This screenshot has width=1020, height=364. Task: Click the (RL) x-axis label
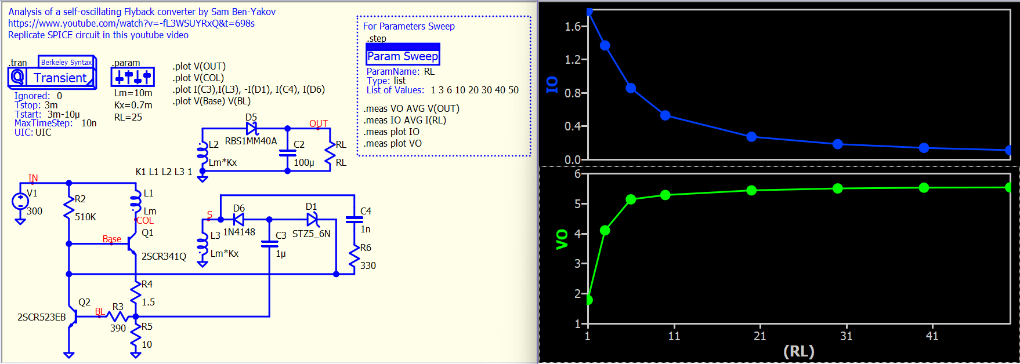pyautogui.click(x=798, y=351)
